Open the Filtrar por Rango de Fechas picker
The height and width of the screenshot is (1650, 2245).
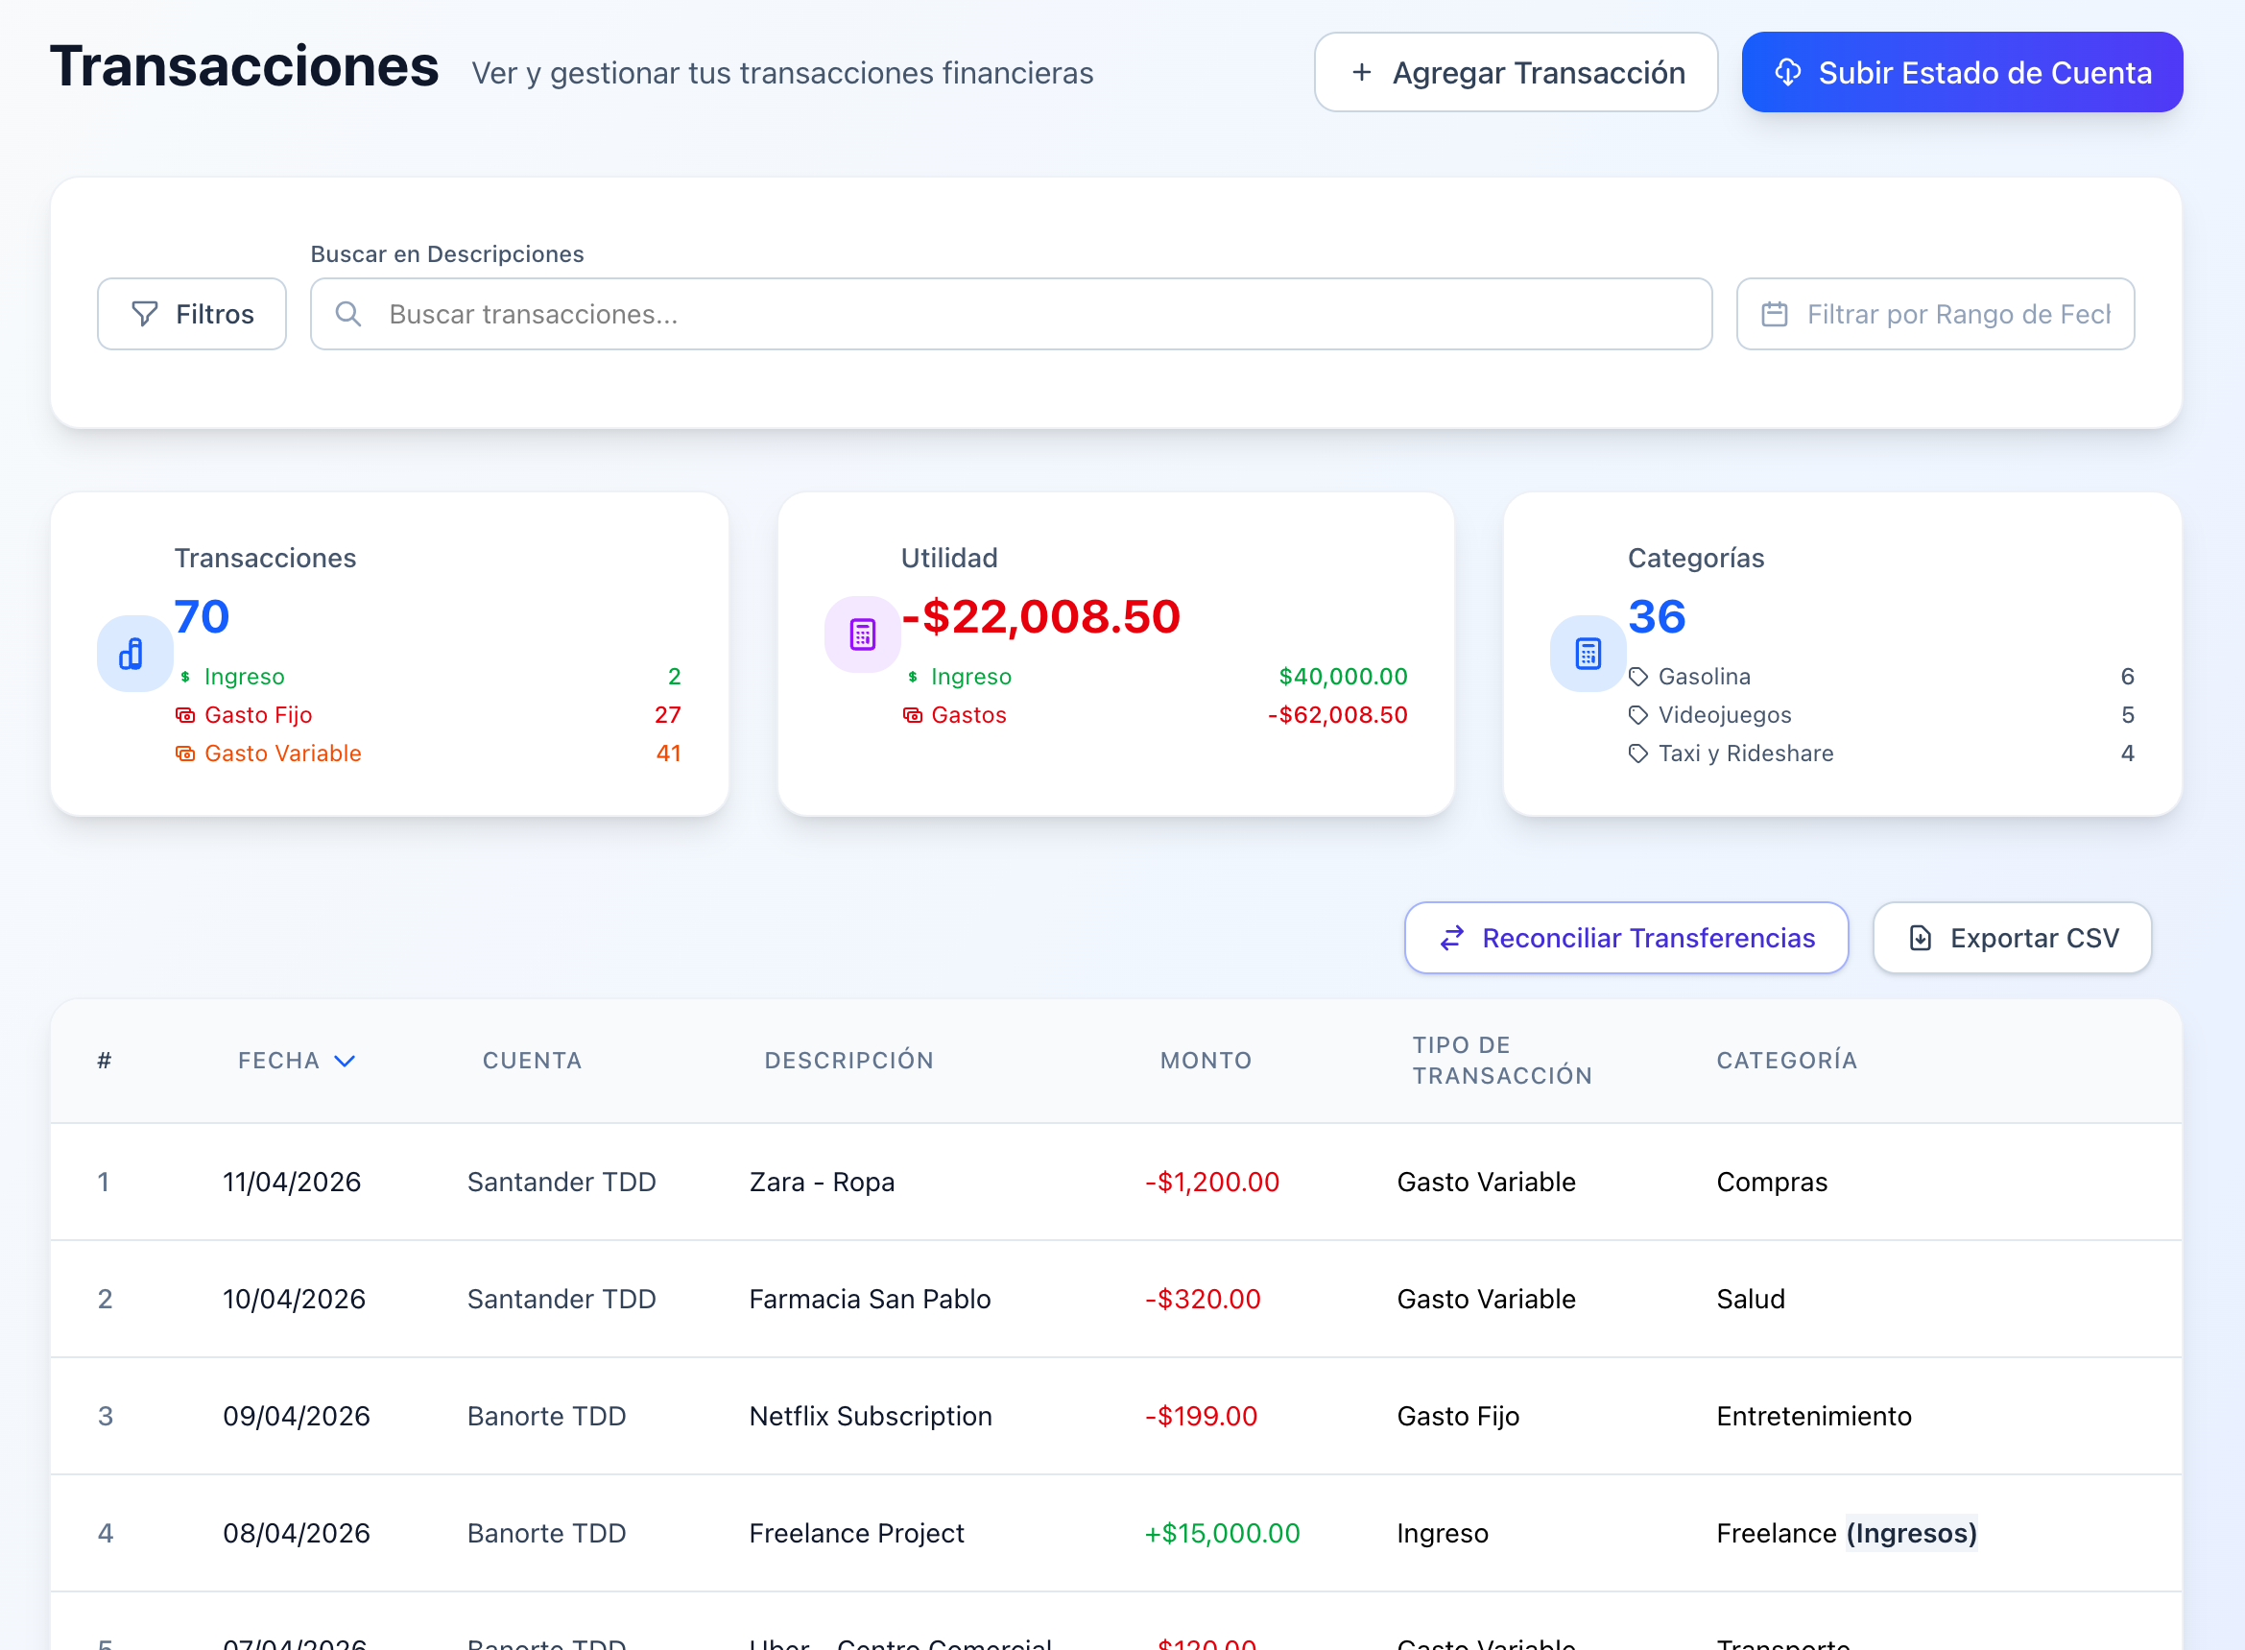coord(1934,314)
